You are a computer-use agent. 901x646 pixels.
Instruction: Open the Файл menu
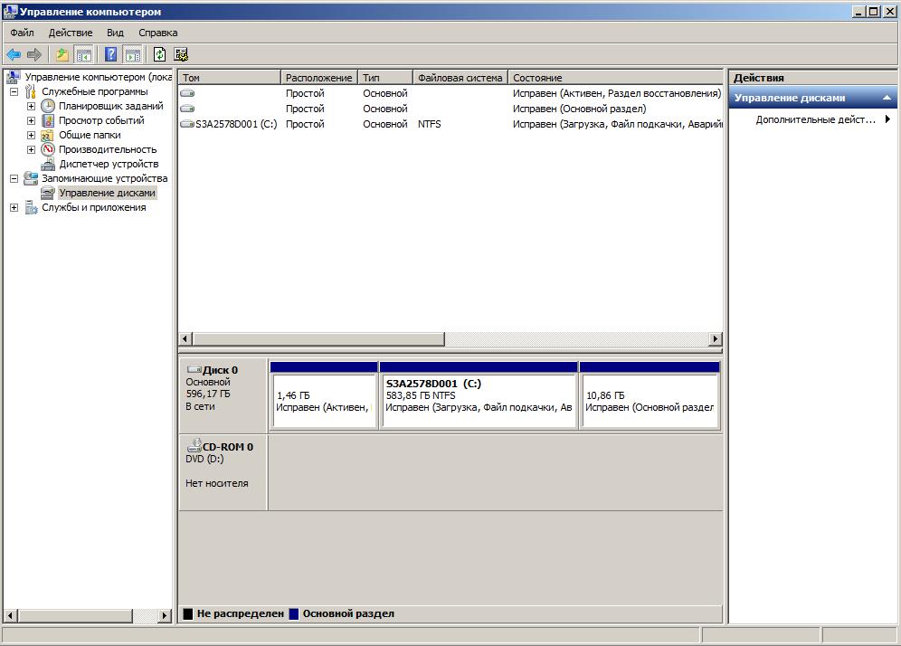22,33
